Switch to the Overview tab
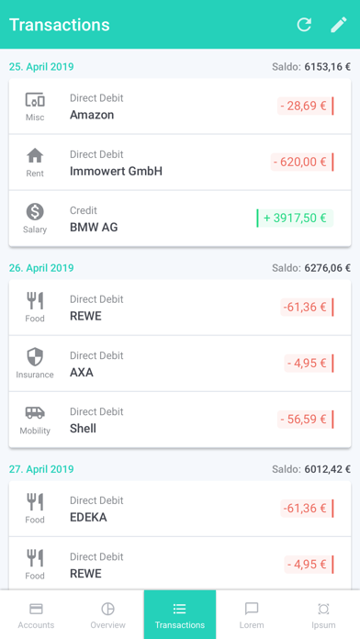 pyautogui.click(x=107, y=614)
